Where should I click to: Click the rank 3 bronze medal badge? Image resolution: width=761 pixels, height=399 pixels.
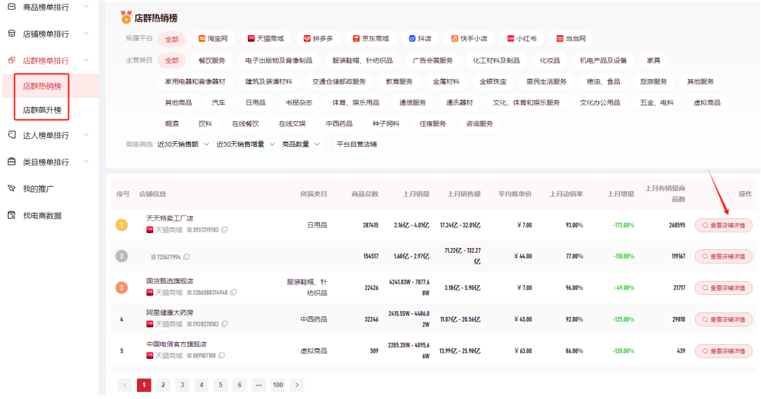coord(121,287)
